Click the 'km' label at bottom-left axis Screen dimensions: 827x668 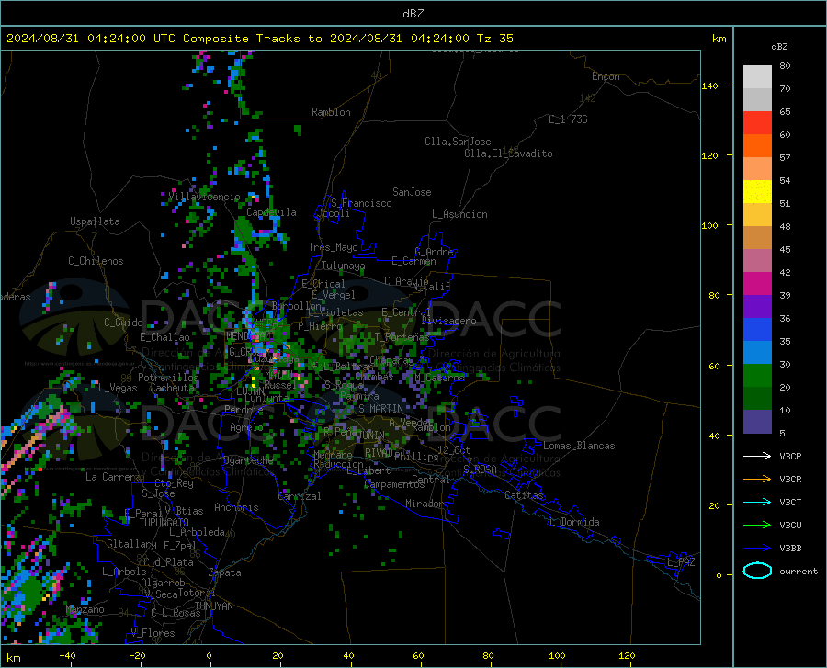(13, 658)
